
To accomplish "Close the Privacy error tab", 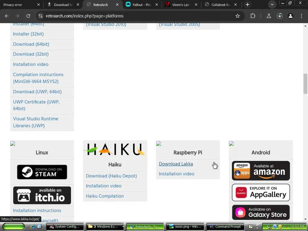I will coord(38,5).
